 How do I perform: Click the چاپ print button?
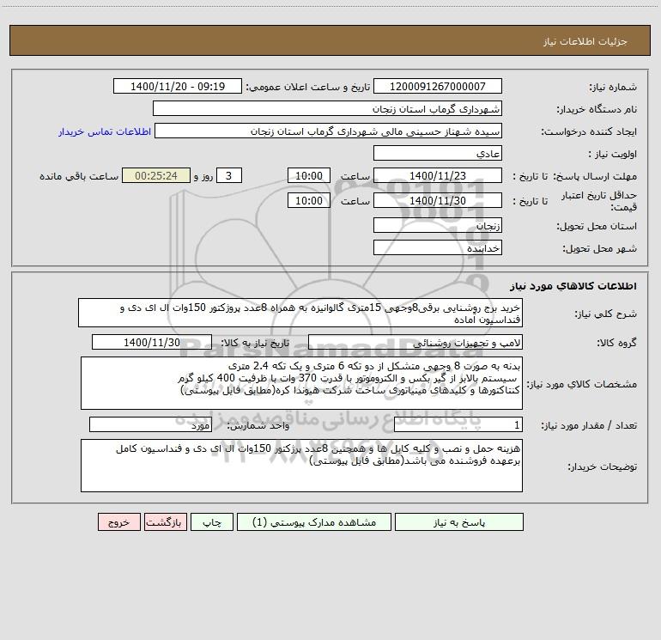click(212, 522)
